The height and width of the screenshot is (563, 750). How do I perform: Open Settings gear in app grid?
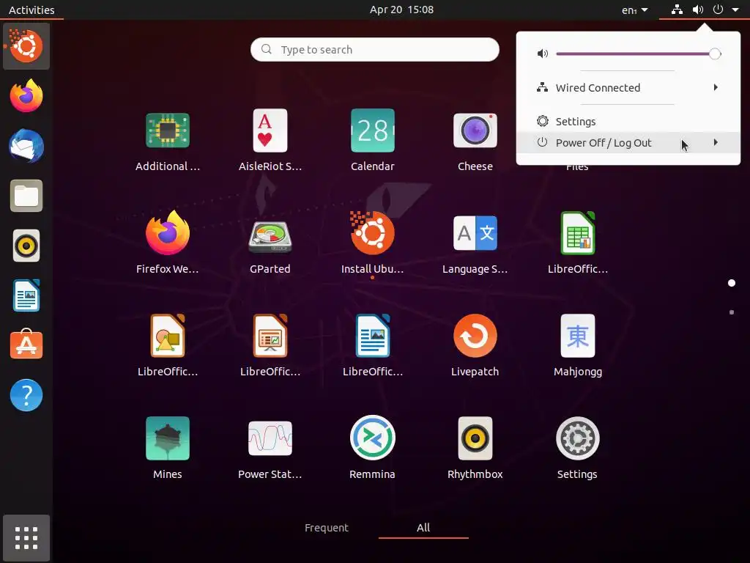pyautogui.click(x=577, y=438)
